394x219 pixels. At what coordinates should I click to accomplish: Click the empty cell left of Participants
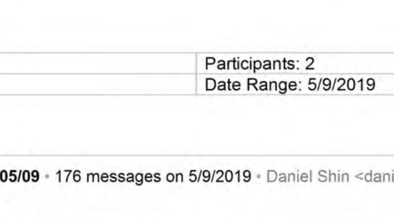98,63
